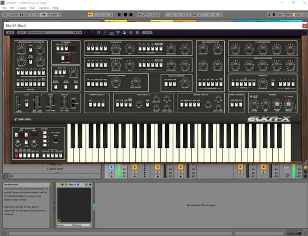Image resolution: width=308 pixels, height=236 pixels.
Task: Click the Chorus Effects OFF switch
Action: pyautogui.click(x=90, y=105)
